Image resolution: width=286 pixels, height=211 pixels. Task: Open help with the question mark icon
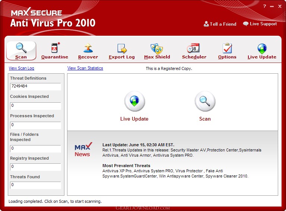[265, 6]
